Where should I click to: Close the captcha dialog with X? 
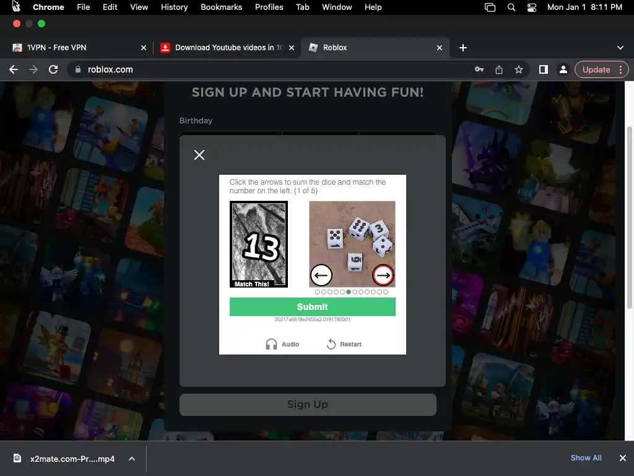click(199, 155)
